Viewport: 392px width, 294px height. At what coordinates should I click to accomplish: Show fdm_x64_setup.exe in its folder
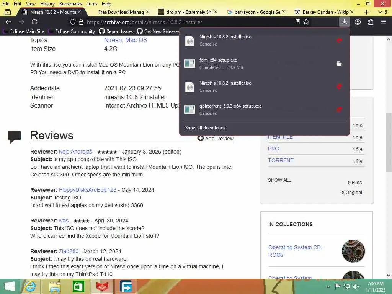coord(339,64)
